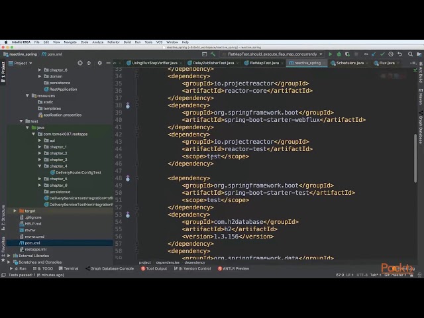This screenshot has height=318, width=424.
Task: Click the locate-in-tree target icon in Project panel
Action: [x=80, y=63]
